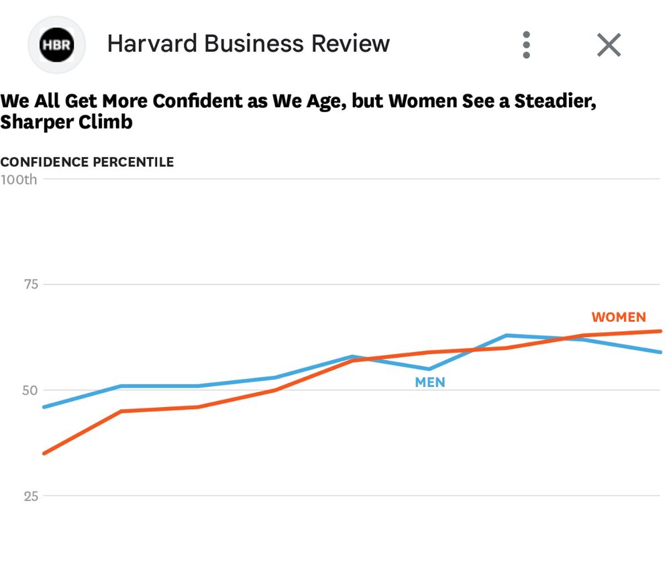Screen dimensions: 671x570
Task: Click the right end of the orange line
Action: [660, 331]
